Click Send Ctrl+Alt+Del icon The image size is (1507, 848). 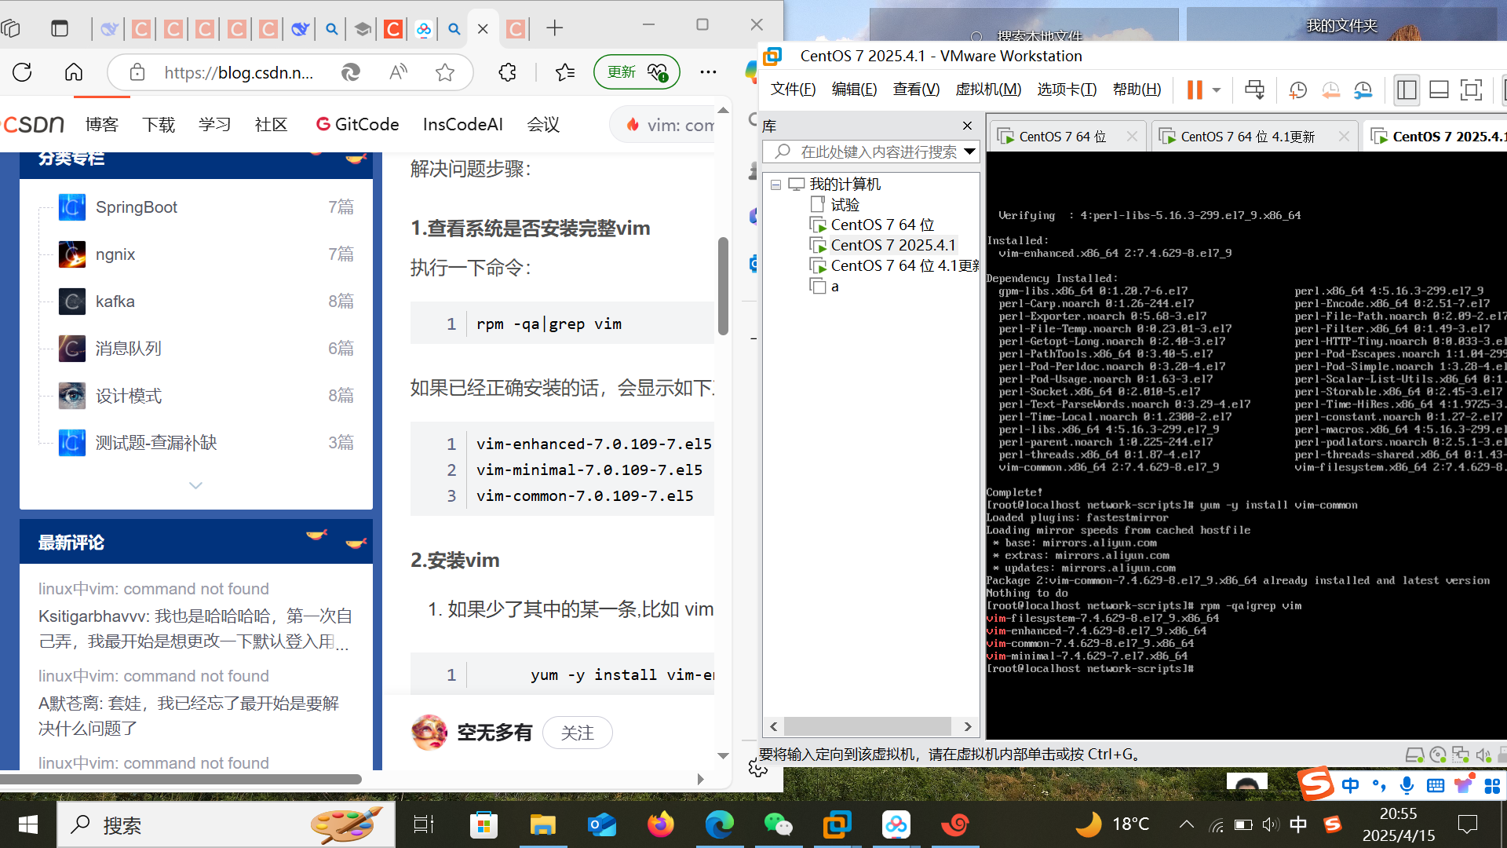[1254, 90]
